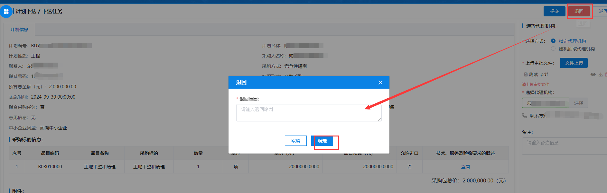Switch to the 计划信息 tab

click(x=19, y=30)
